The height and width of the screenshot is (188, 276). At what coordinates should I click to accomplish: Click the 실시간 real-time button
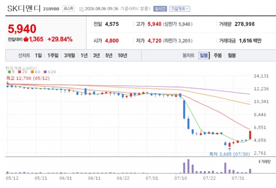160,9
